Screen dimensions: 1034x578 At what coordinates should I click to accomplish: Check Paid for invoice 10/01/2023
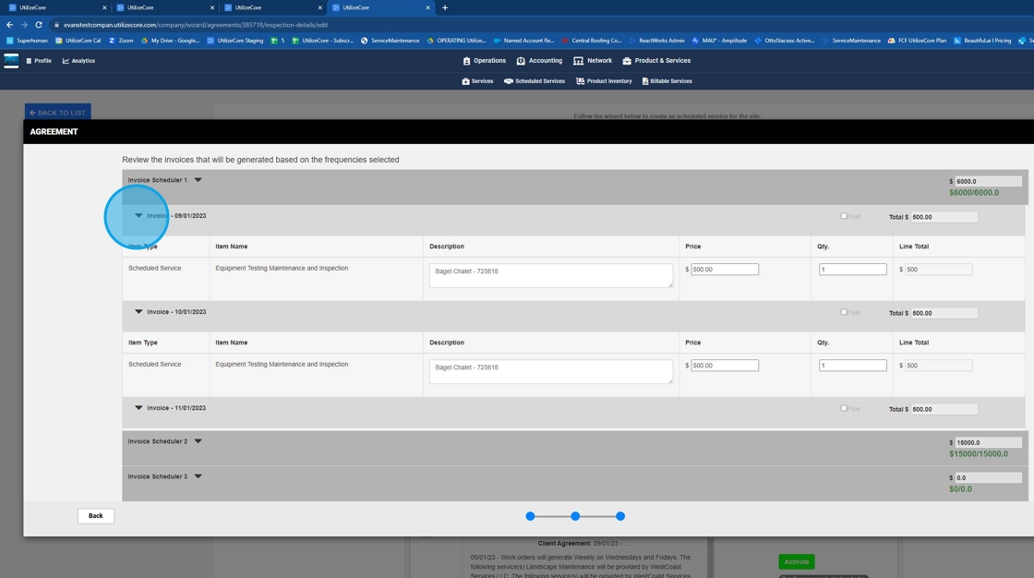pos(844,312)
